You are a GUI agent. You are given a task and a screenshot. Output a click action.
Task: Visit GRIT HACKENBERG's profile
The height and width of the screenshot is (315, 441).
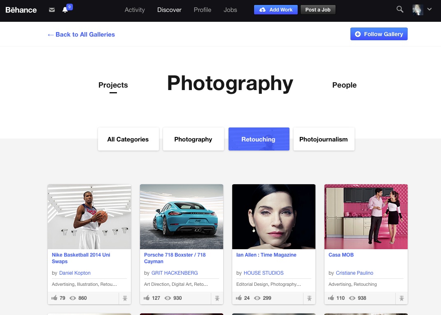pyautogui.click(x=175, y=273)
